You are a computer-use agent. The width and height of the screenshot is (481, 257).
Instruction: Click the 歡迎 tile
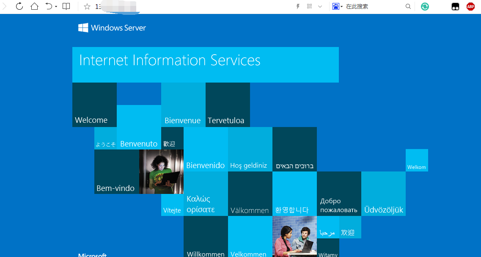tap(172, 138)
